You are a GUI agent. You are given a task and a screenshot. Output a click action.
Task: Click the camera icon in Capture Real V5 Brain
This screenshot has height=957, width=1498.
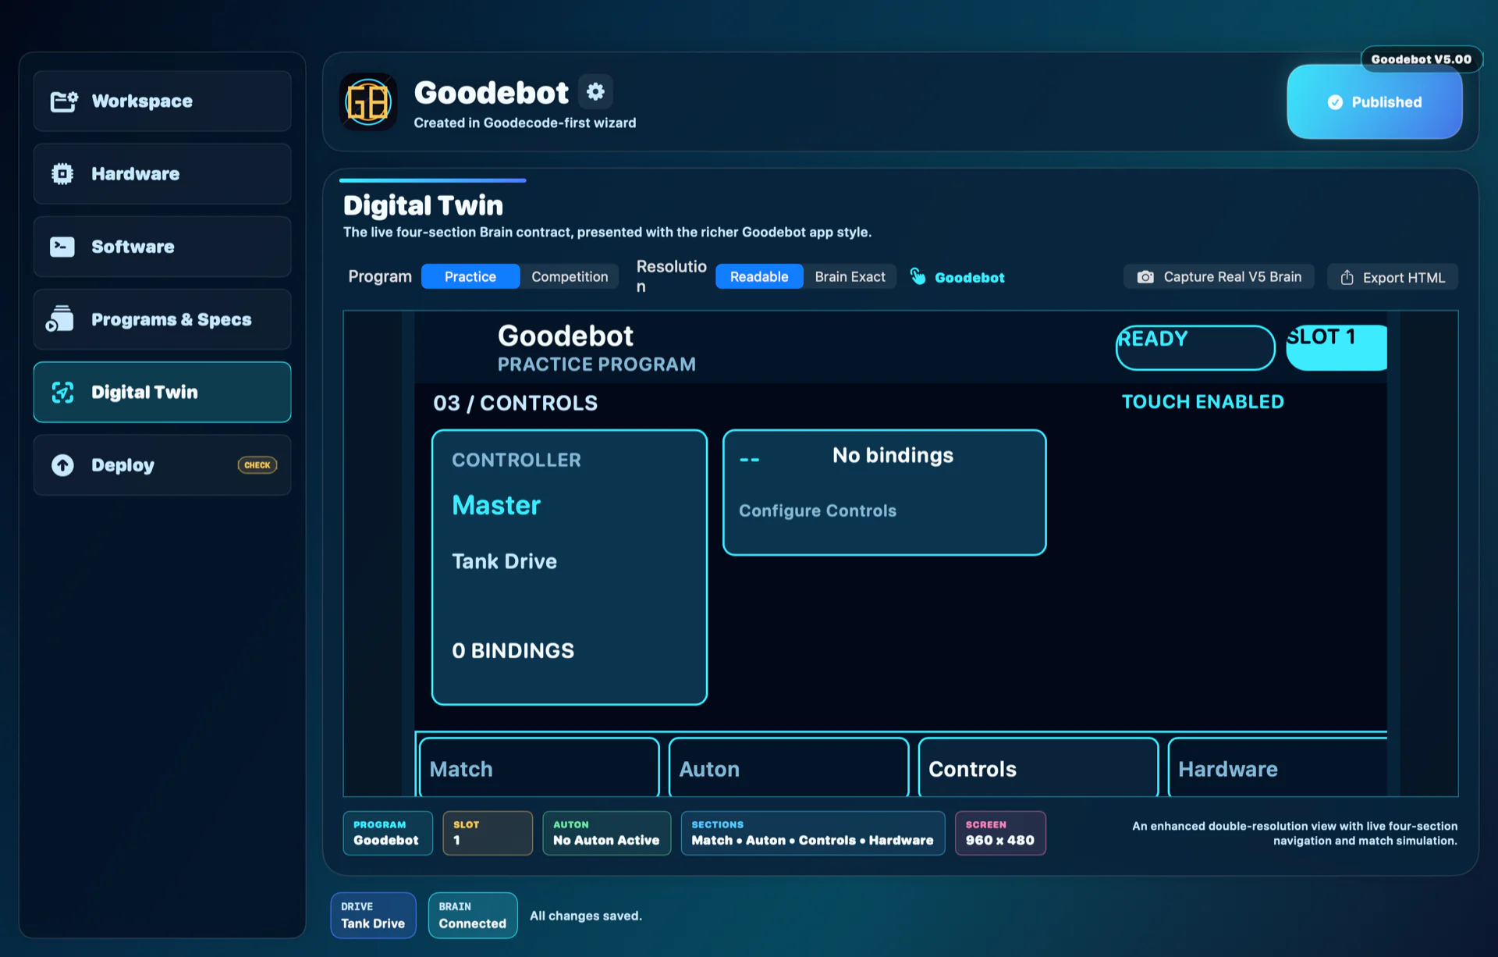pyautogui.click(x=1145, y=277)
